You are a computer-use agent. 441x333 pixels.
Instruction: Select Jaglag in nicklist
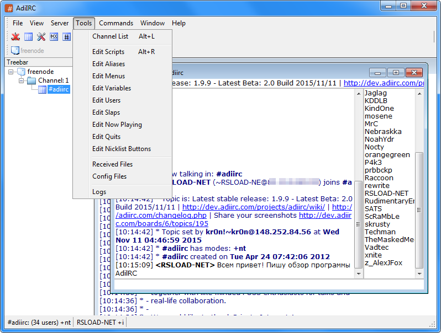click(x=375, y=93)
